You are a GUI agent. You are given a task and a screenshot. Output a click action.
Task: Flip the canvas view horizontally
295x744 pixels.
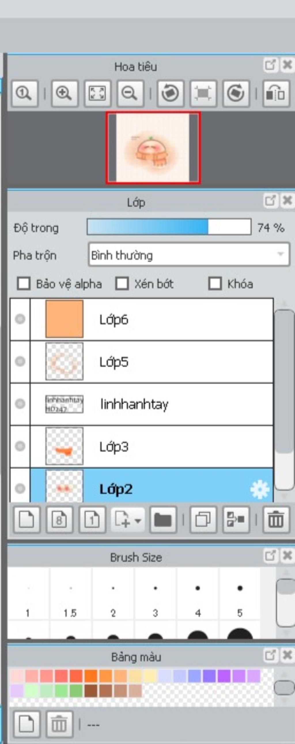point(276,94)
